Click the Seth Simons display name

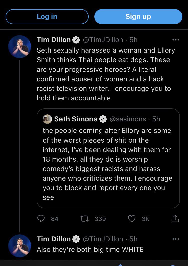76,119
